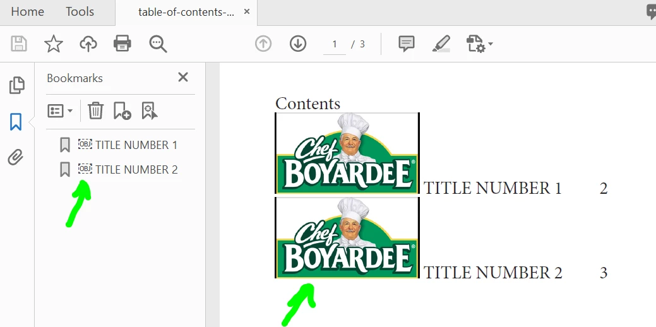Open the page thumbnails panel
The width and height of the screenshot is (656, 327).
point(17,85)
